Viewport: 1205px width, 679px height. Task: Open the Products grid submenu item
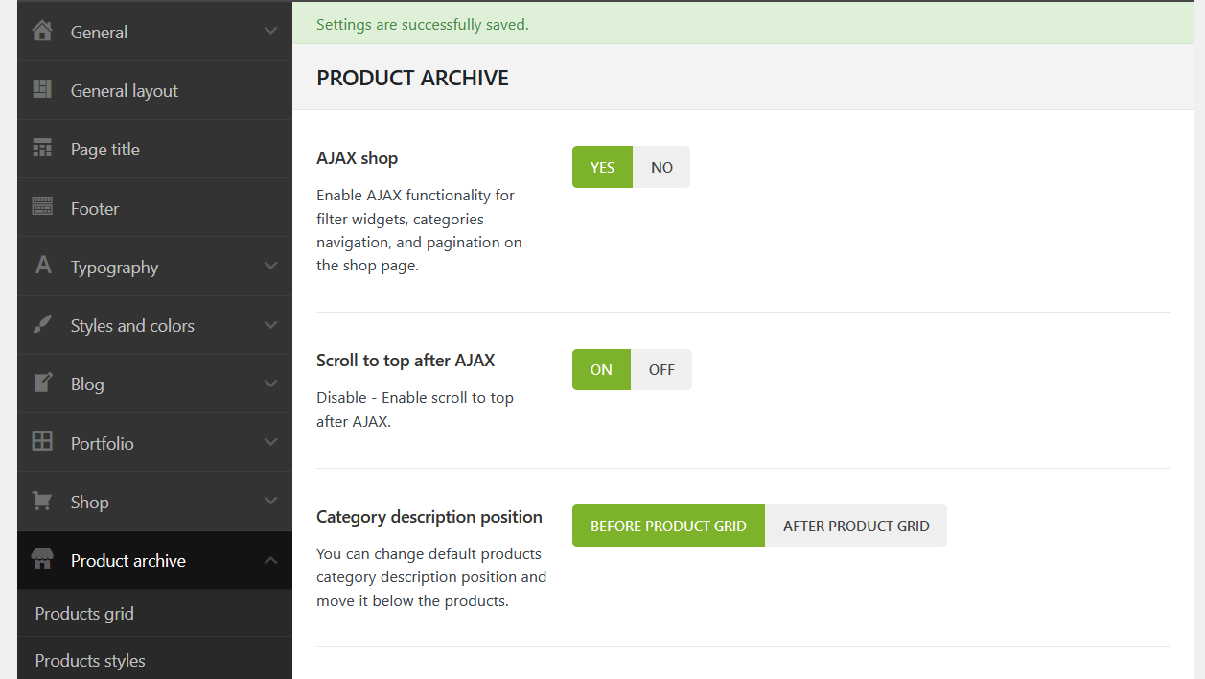[84, 614]
